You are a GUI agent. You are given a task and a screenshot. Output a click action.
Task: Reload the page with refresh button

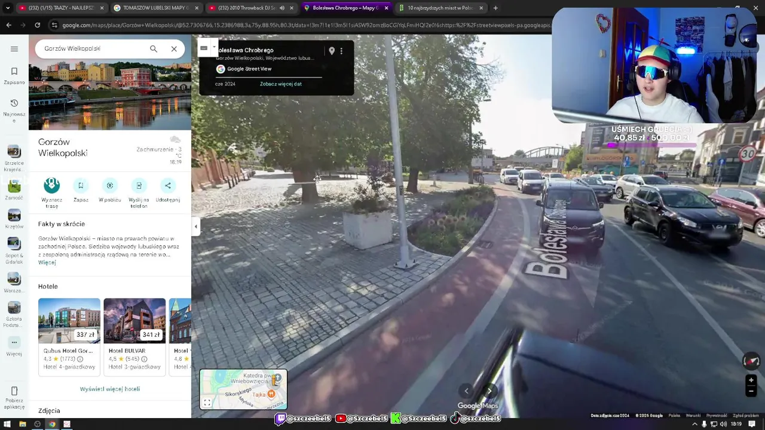(x=37, y=25)
